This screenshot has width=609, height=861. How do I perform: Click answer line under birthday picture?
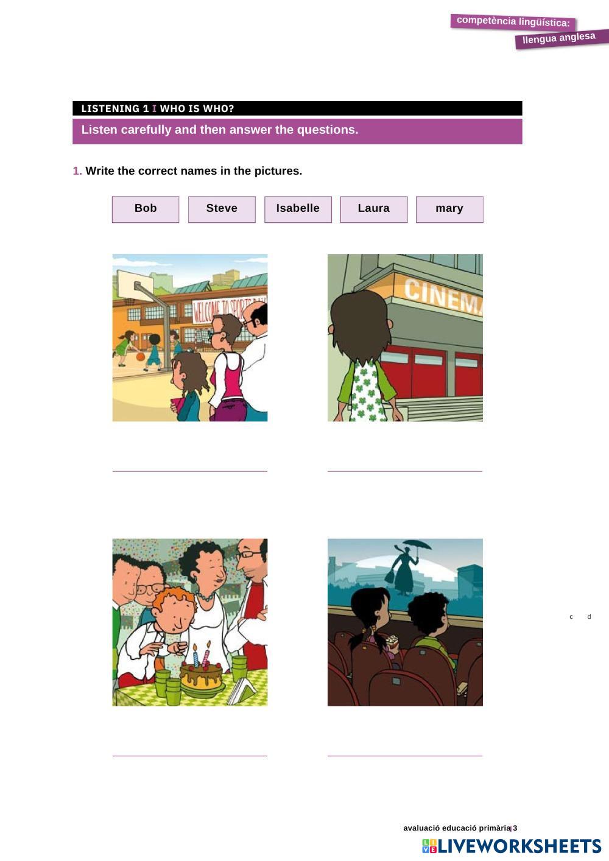pos(190,756)
